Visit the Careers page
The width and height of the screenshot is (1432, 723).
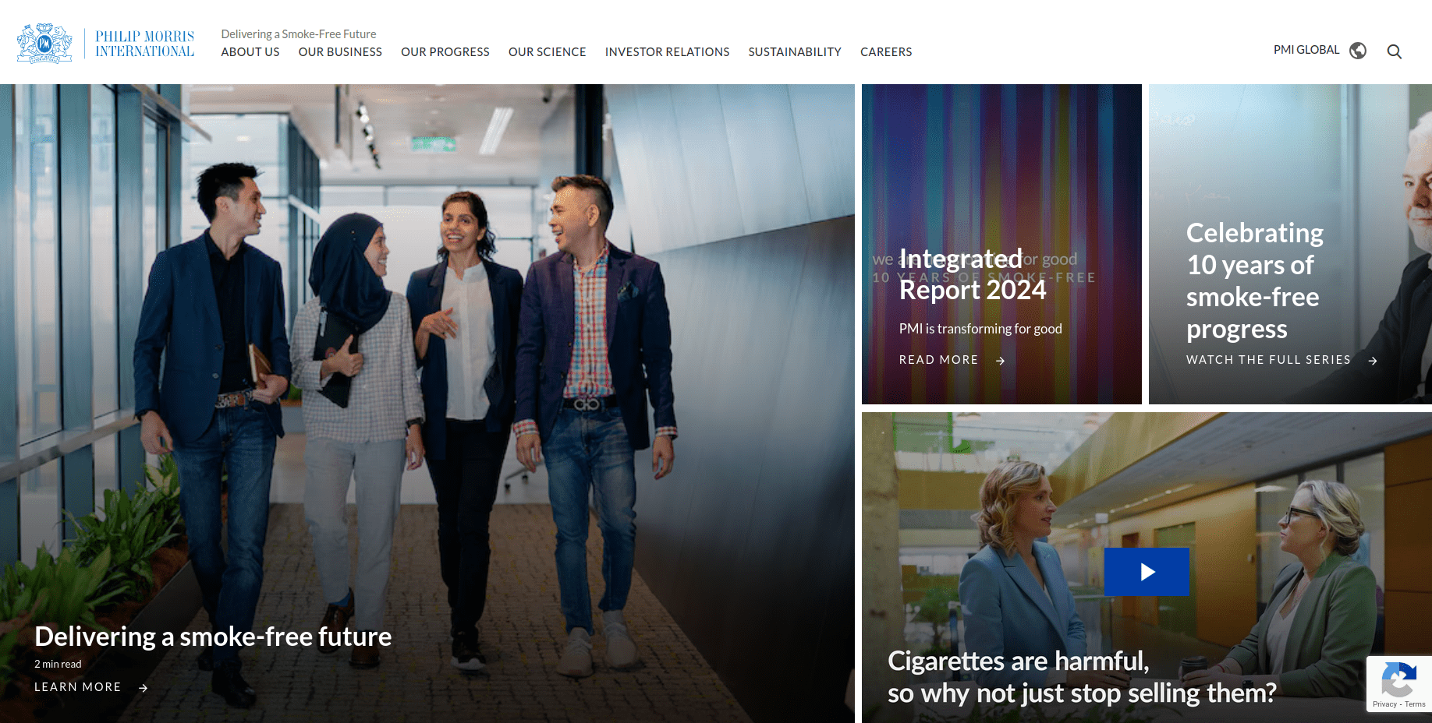[886, 52]
